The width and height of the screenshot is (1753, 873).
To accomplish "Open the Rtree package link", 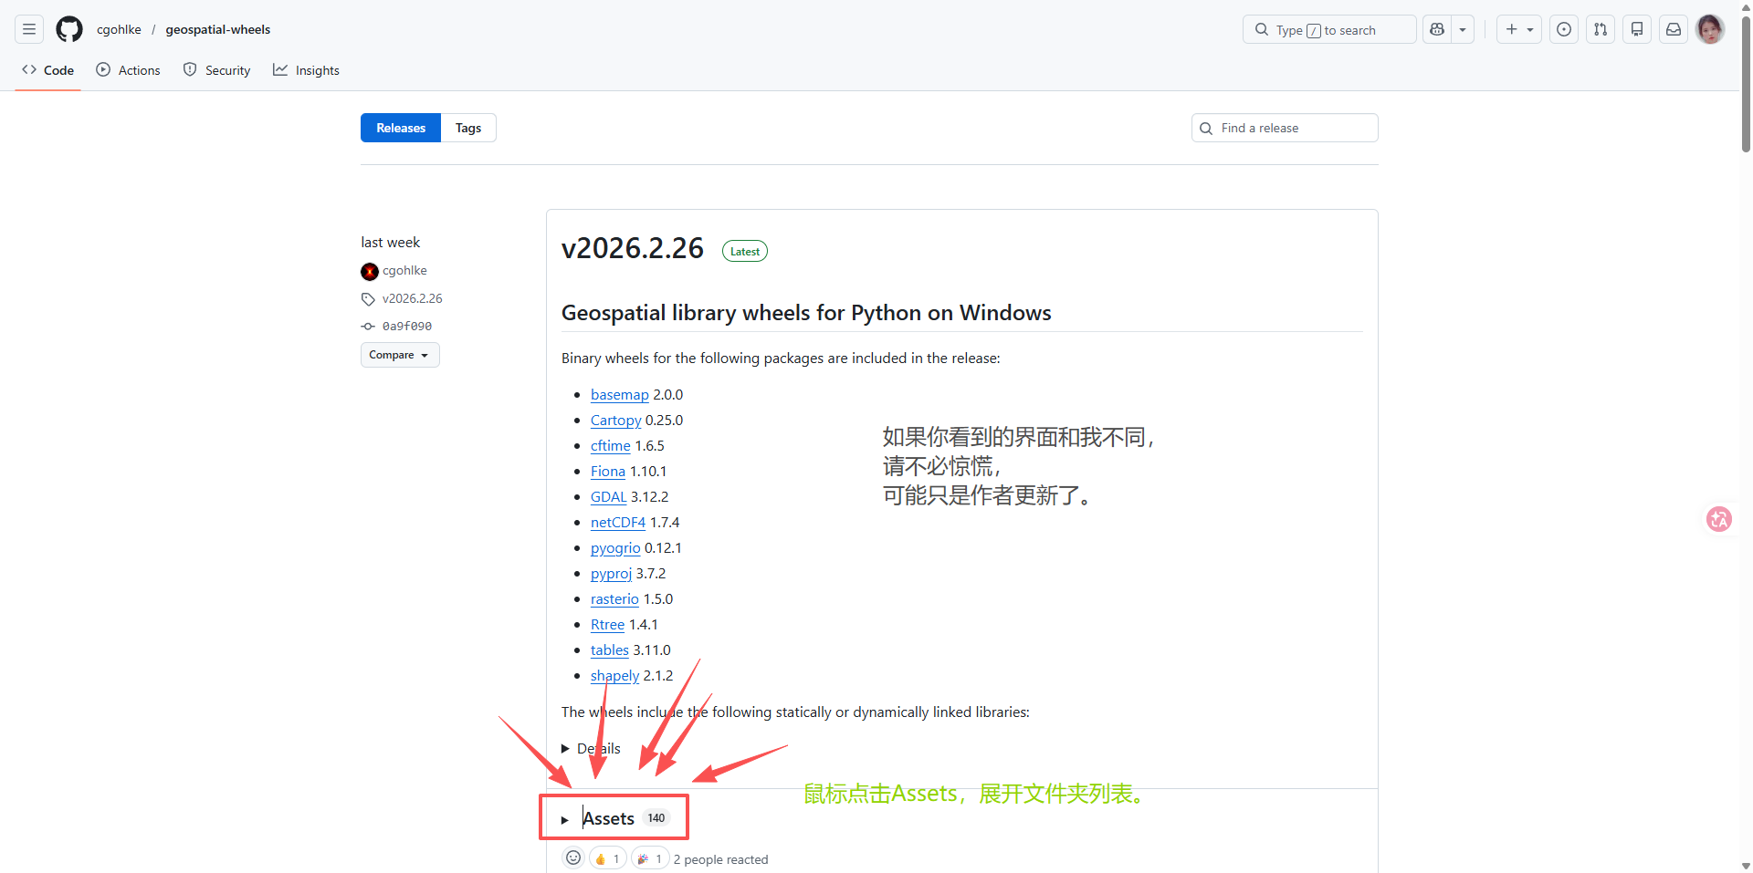I will (x=608, y=625).
